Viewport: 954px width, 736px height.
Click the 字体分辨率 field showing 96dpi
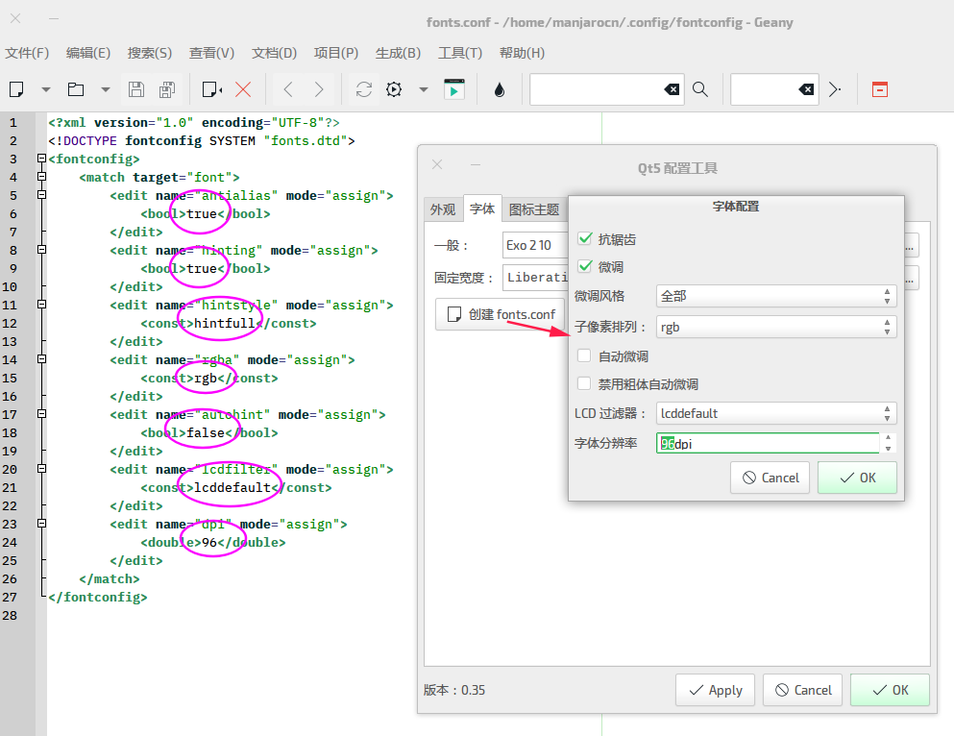click(768, 443)
